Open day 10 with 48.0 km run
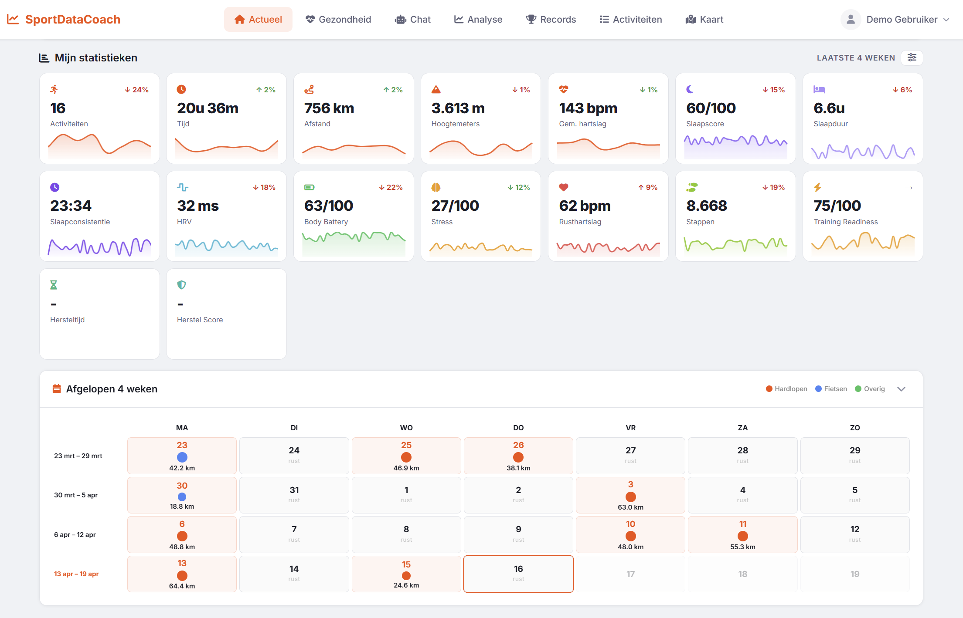Image resolution: width=963 pixels, height=618 pixels. (630, 534)
